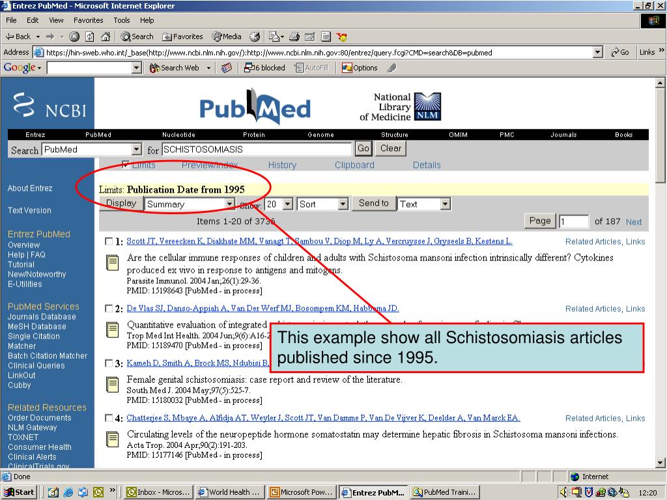667x500 pixels.
Task: Open the Send to Text dropdown
Action: [x=445, y=204]
